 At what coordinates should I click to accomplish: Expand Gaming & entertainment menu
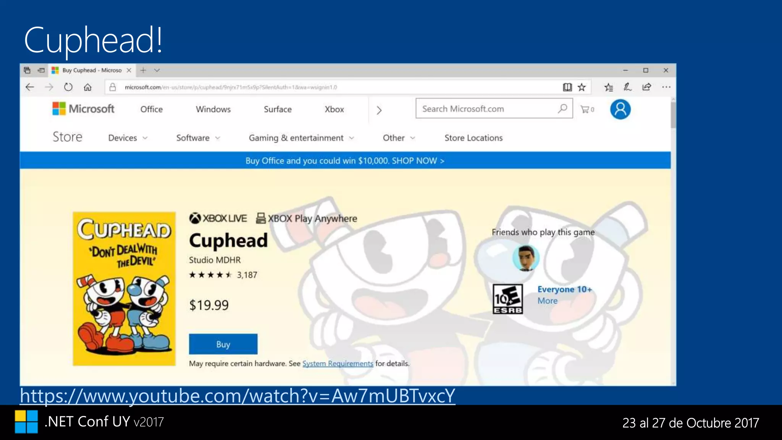302,138
